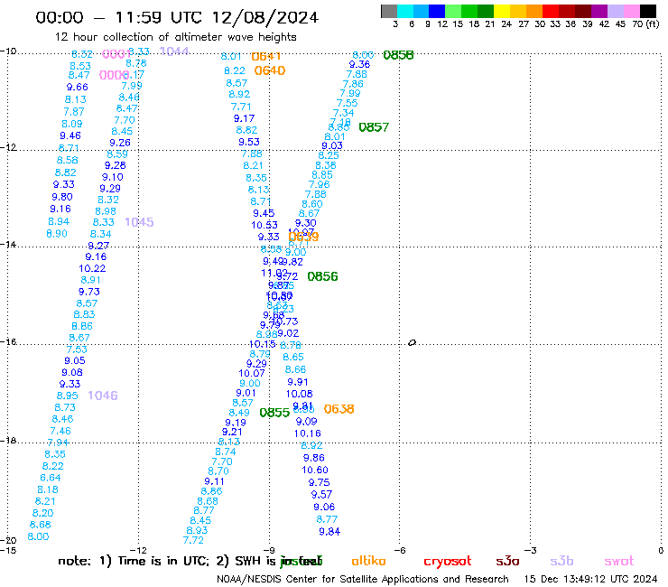Click the wave height value '6.64'
The height and width of the screenshot is (587, 668).
pyautogui.click(x=51, y=478)
